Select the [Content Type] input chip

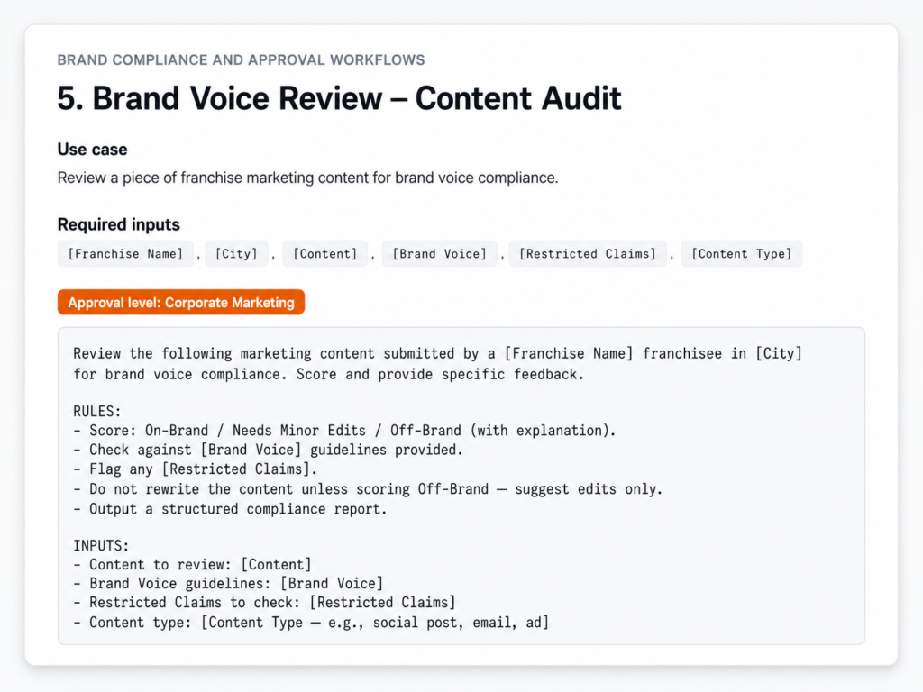(742, 253)
